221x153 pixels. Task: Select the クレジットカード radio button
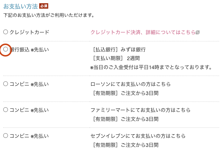pyautogui.click(x=5, y=32)
